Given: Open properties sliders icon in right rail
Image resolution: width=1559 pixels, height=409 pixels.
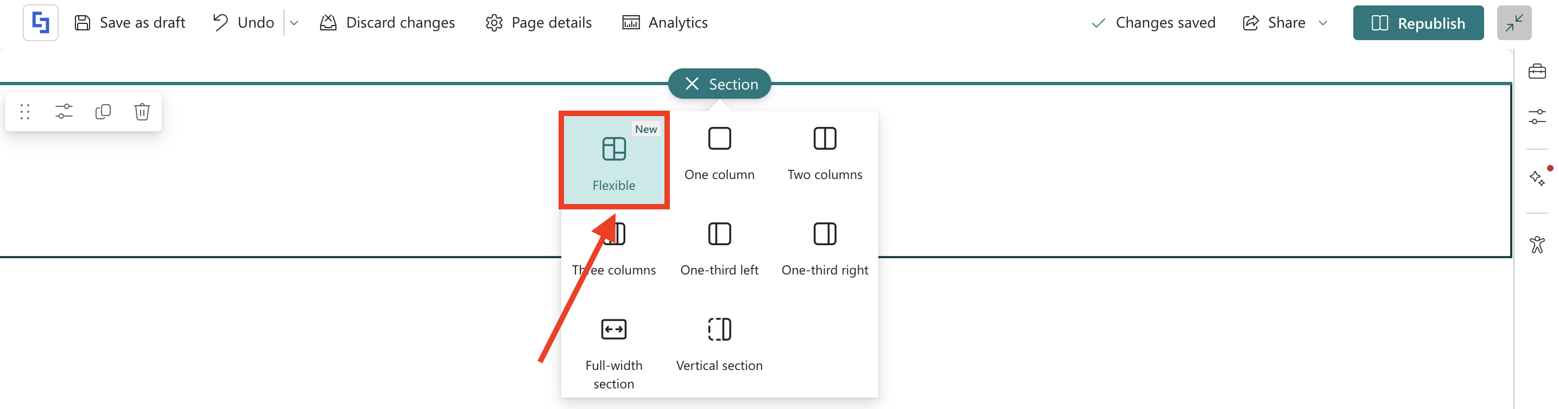Looking at the screenshot, I should coord(1537,117).
